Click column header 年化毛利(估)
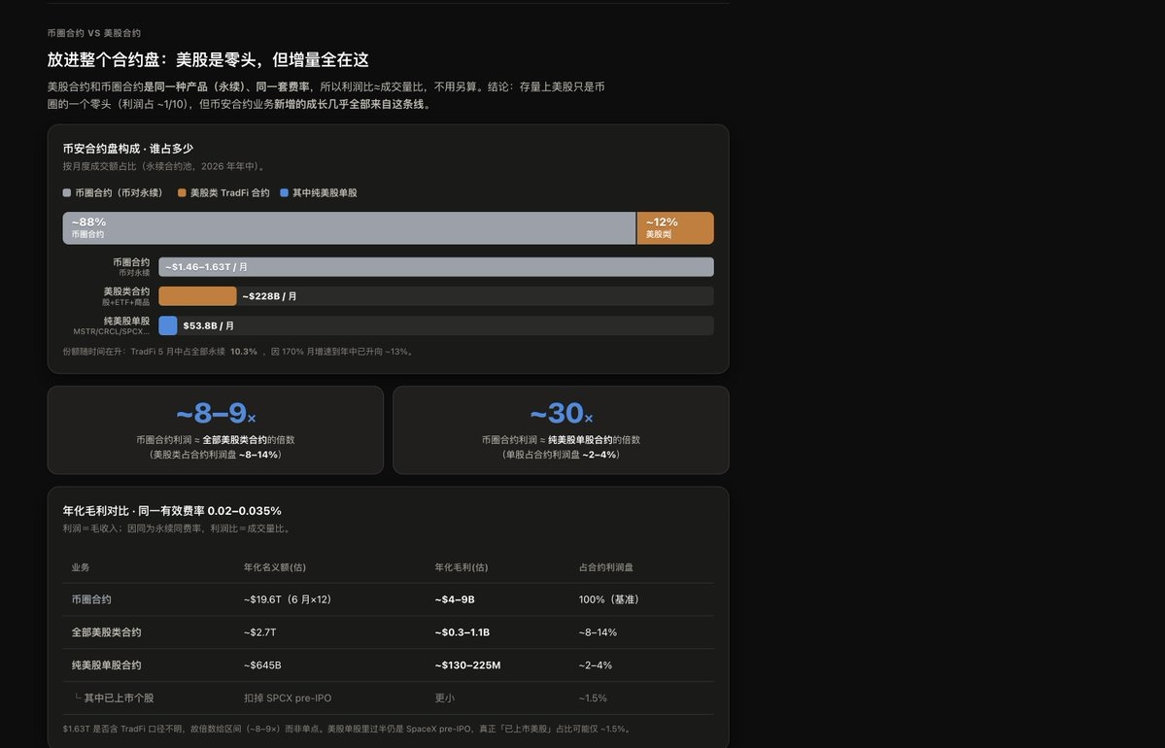Viewport: 1165px width, 748px height. [462, 567]
